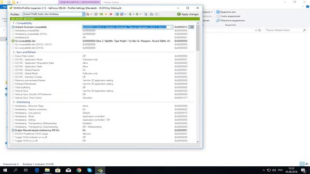Click search magnifier icon in Explorer search box
310x174 pixels.
pyautogui.click(x=304, y=30)
